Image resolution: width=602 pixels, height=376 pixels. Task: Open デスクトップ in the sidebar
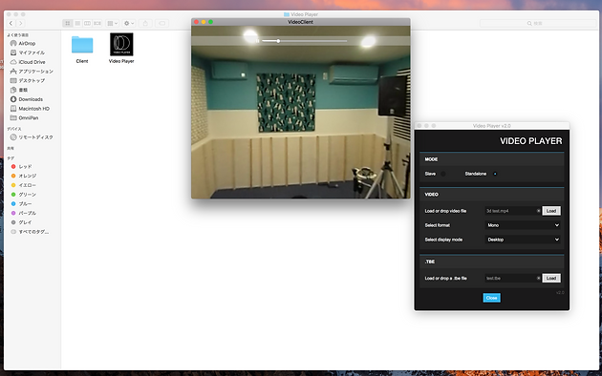(x=32, y=80)
